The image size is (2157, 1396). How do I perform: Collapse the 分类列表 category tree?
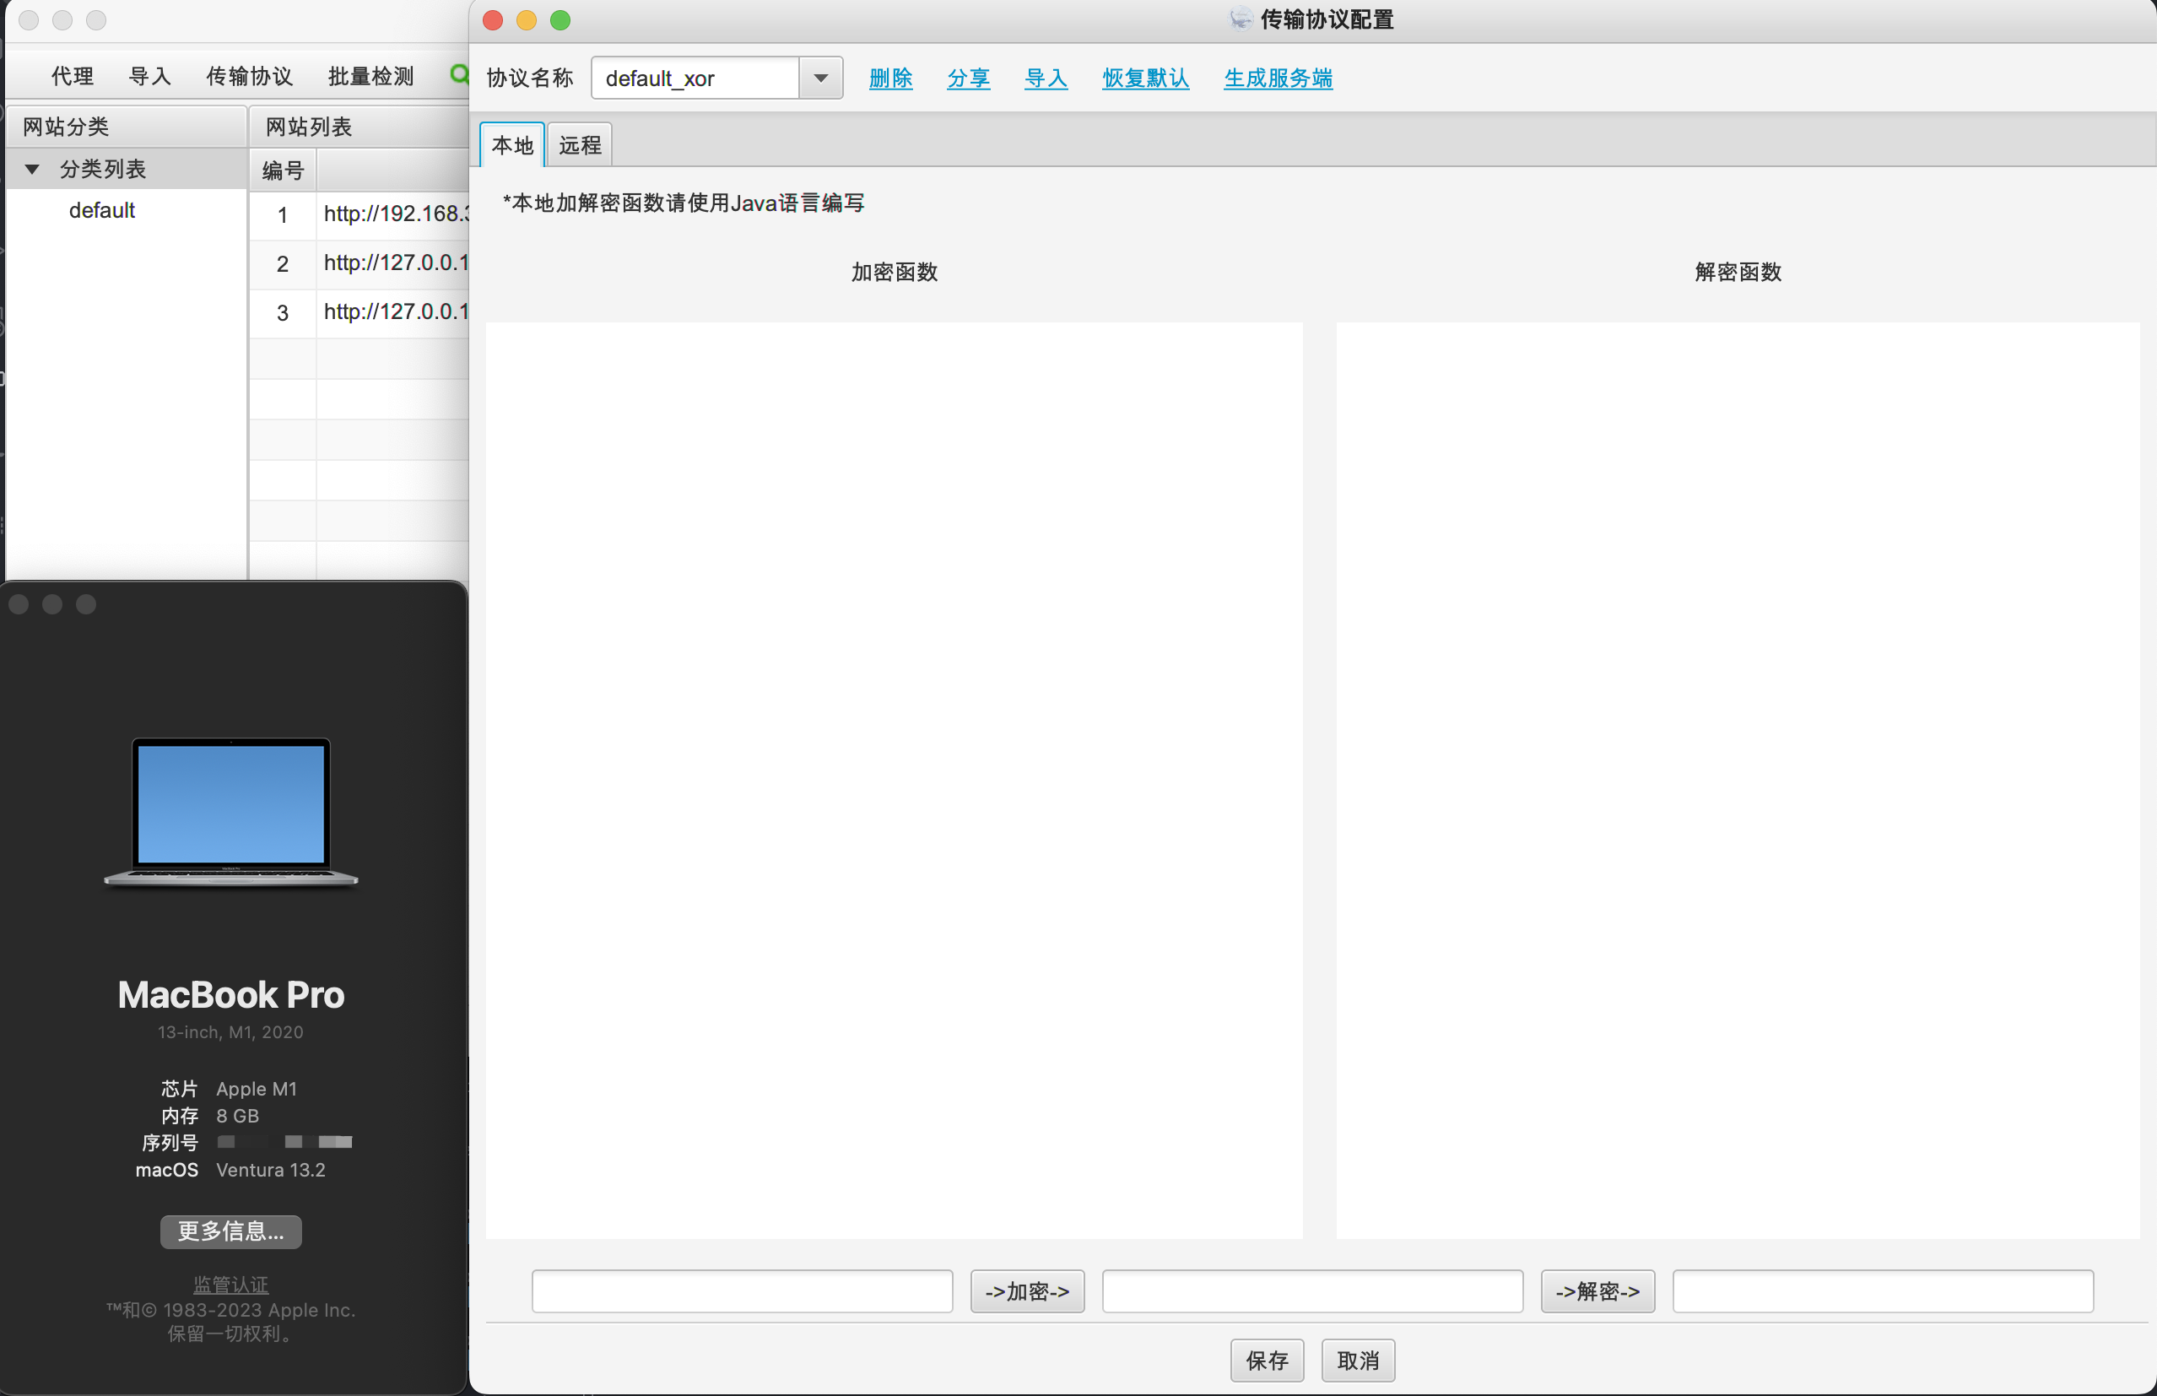pyautogui.click(x=34, y=168)
